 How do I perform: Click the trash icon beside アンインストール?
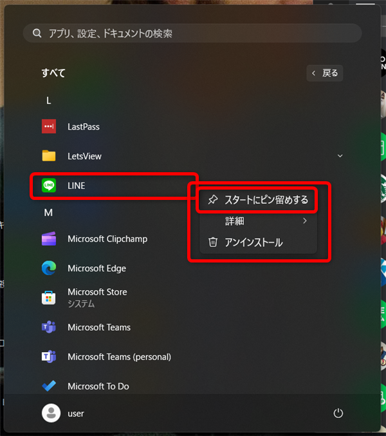pyautogui.click(x=213, y=243)
